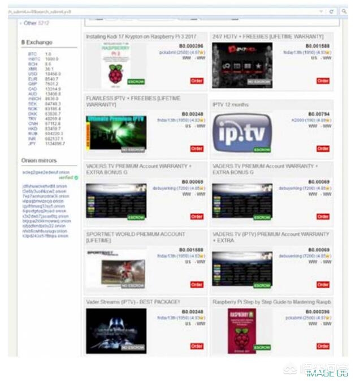Image resolution: width=355 pixels, height=381 pixels.
Task: Open seller profile on SPORTNET WORLD listing
Action: coord(181,256)
